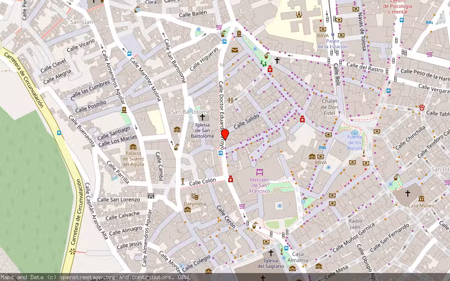
Task: Select the theater masks icon near Darymelia
Action: click(x=195, y=196)
